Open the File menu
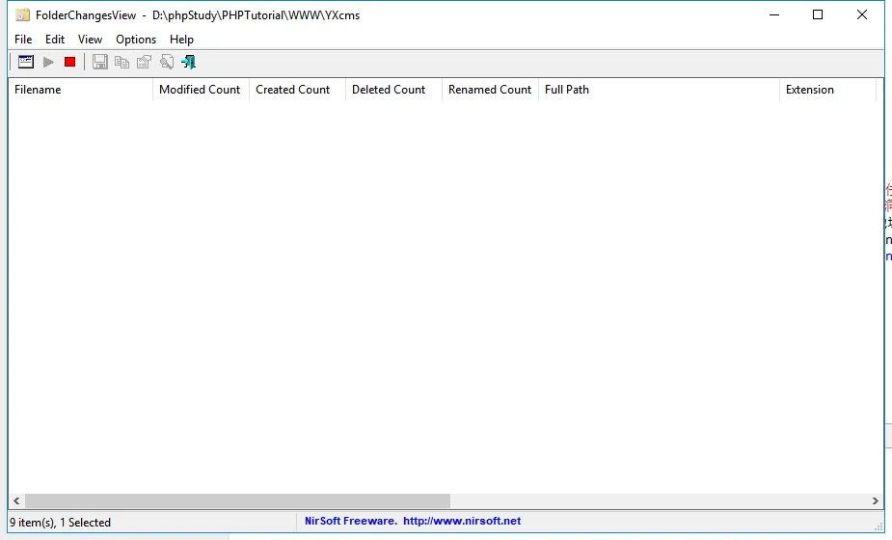 click(23, 40)
